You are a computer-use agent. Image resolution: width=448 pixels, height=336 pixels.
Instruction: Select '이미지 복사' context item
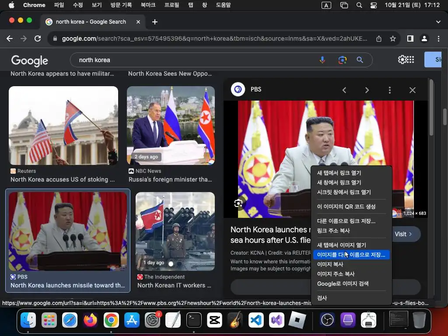coord(351,264)
